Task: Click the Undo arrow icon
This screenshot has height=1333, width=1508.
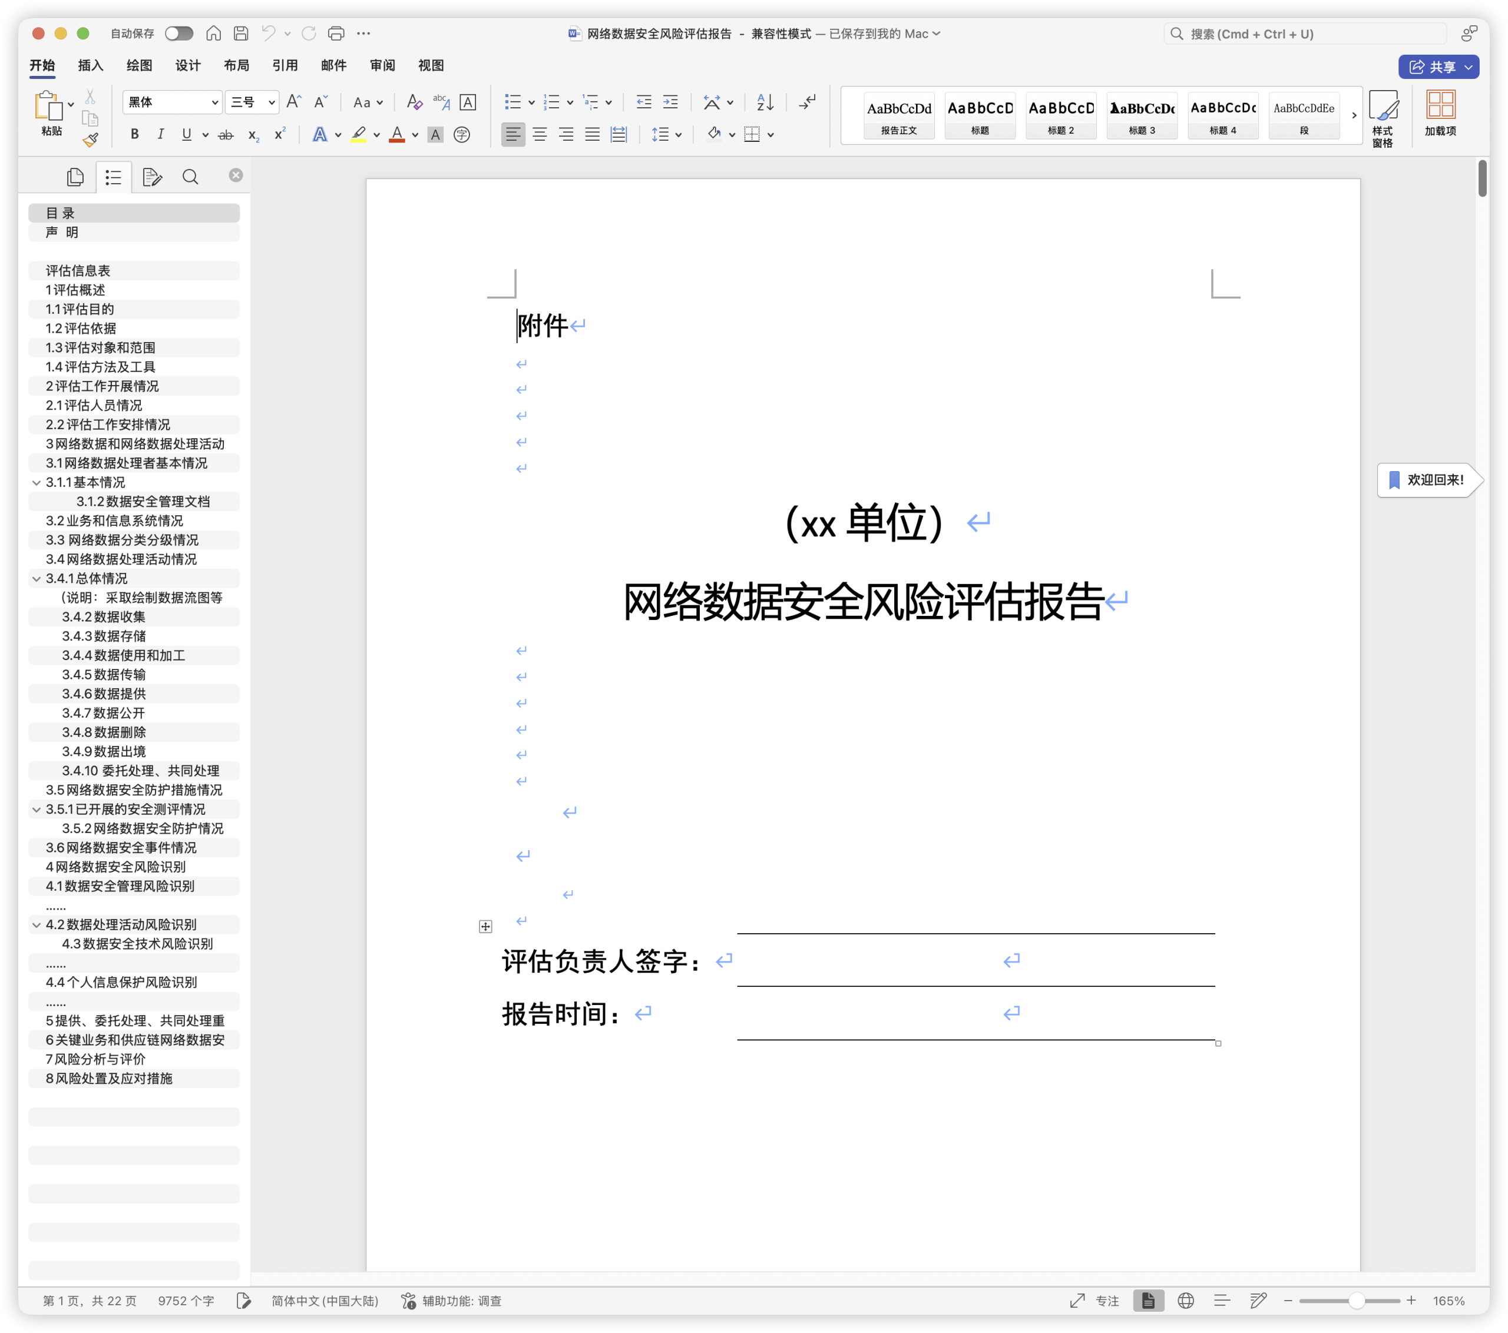Action: 269,33
